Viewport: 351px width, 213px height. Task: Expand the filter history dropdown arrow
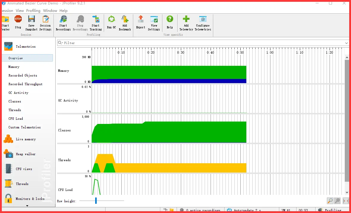click(x=347, y=43)
